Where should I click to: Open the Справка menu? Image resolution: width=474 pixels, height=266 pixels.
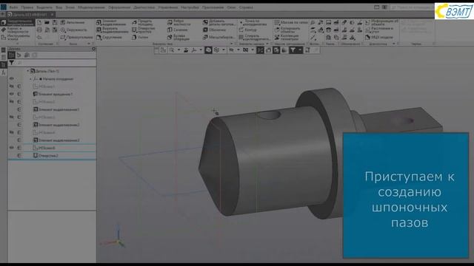click(x=246, y=7)
